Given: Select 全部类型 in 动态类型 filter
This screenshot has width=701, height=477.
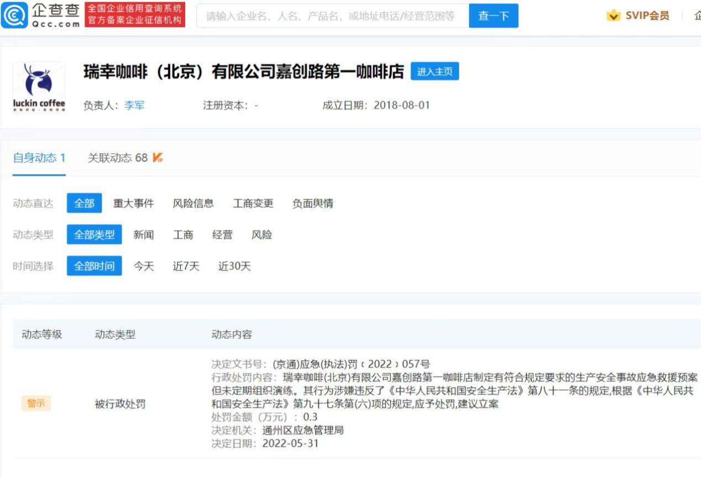Looking at the screenshot, I should 95,234.
